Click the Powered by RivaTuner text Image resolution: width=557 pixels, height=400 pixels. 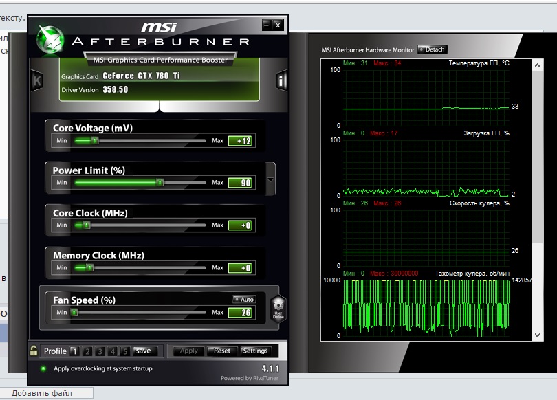pos(250,378)
